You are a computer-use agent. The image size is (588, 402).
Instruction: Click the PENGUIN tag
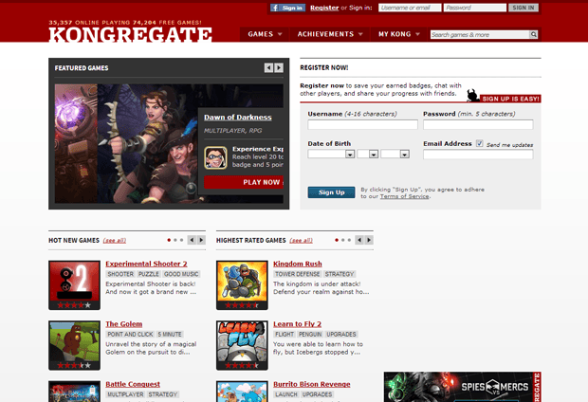coord(310,334)
